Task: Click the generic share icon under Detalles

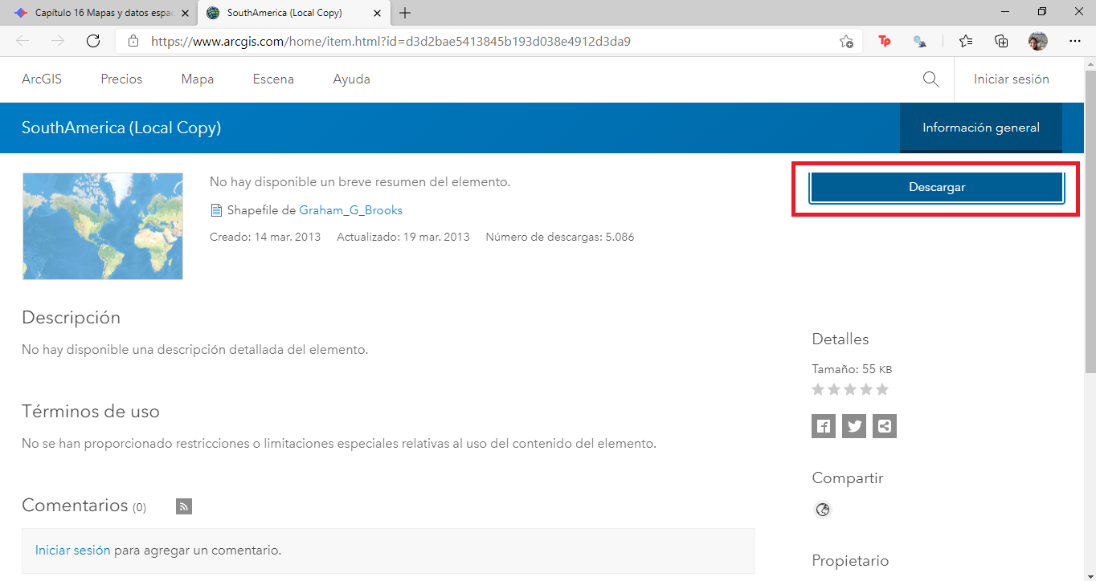Action: (885, 426)
